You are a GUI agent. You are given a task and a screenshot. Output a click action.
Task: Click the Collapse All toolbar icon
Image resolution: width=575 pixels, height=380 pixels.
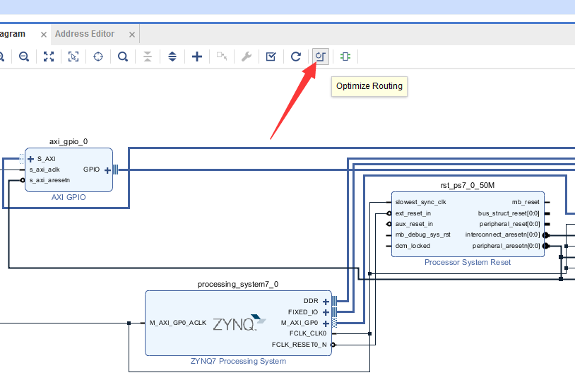148,57
